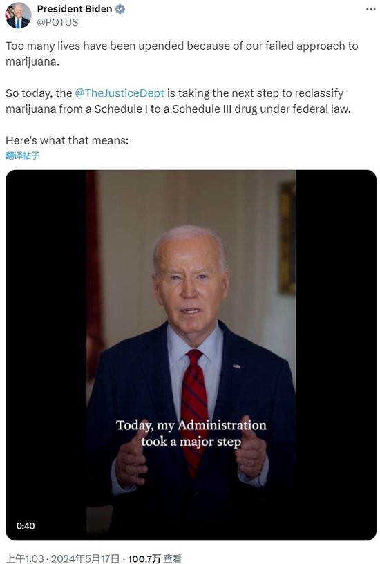Click the gold picture frame in video
The height and width of the screenshot is (564, 380).
pos(287,238)
